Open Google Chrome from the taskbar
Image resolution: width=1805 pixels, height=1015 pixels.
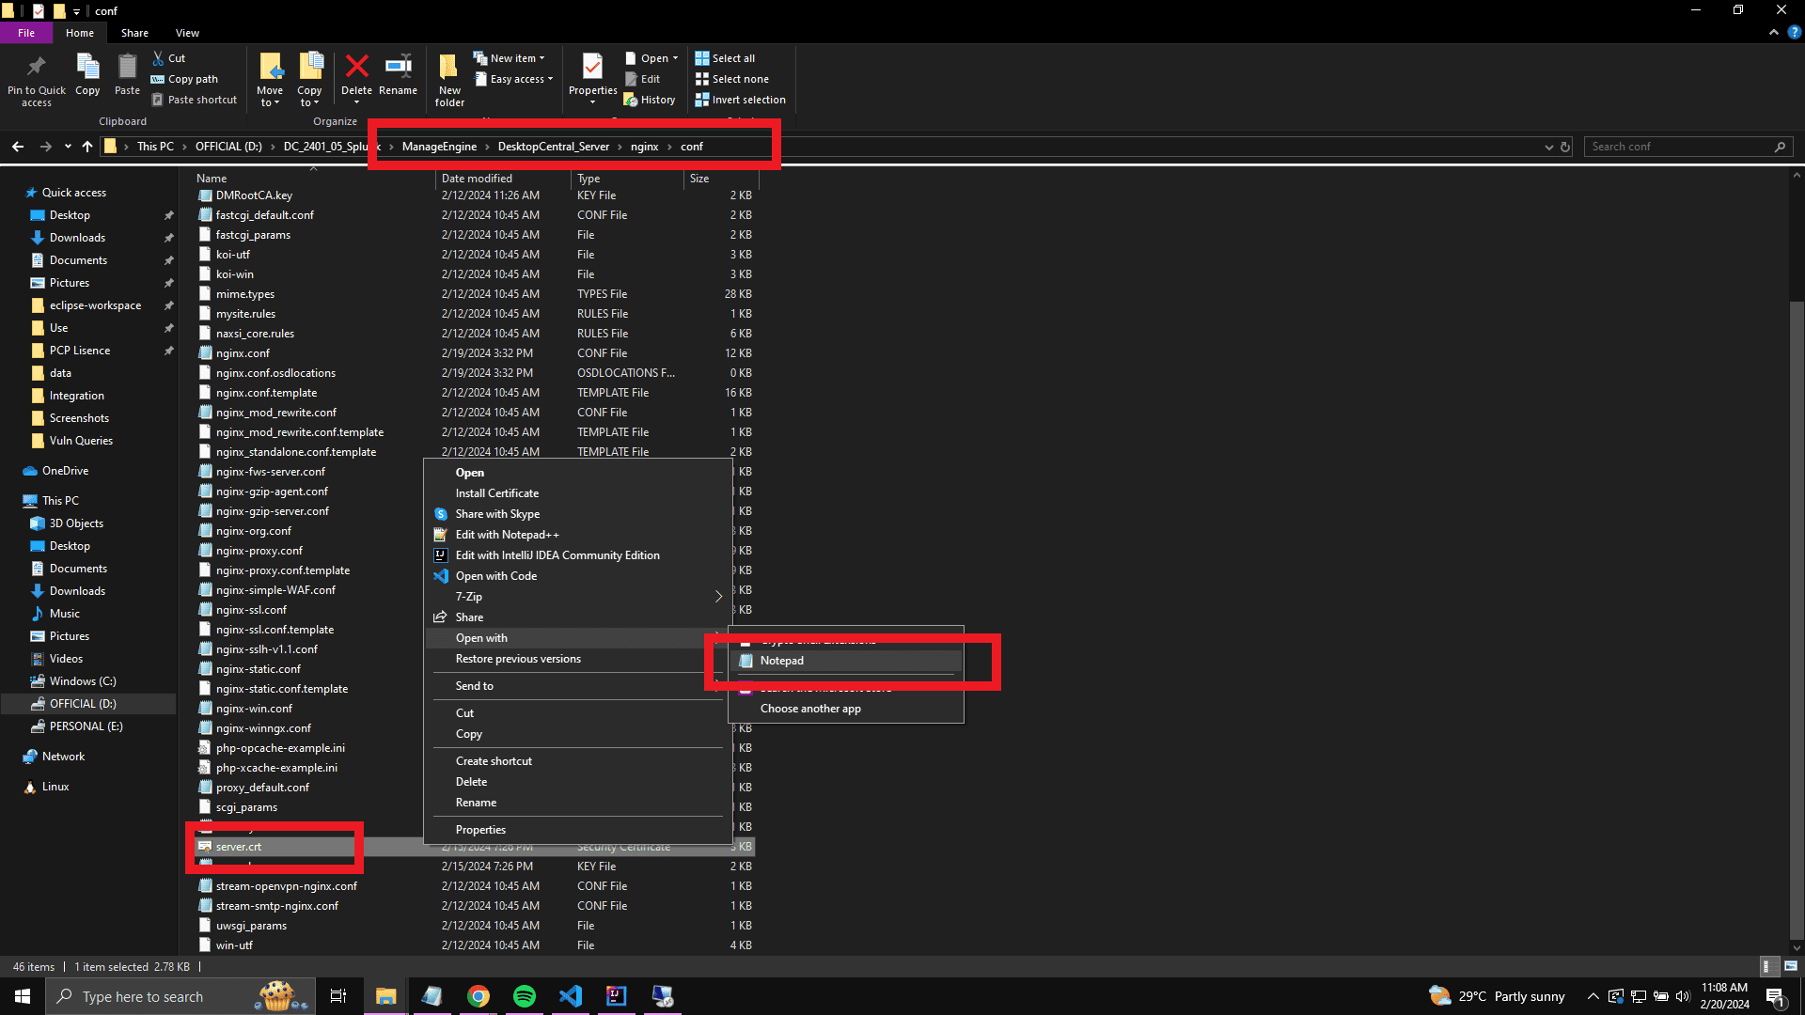tap(479, 995)
